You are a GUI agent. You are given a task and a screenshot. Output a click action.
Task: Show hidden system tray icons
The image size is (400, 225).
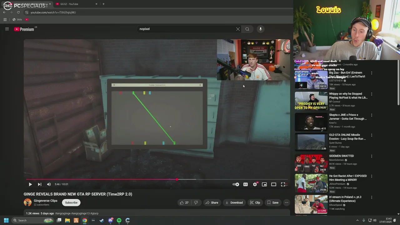click(x=357, y=220)
